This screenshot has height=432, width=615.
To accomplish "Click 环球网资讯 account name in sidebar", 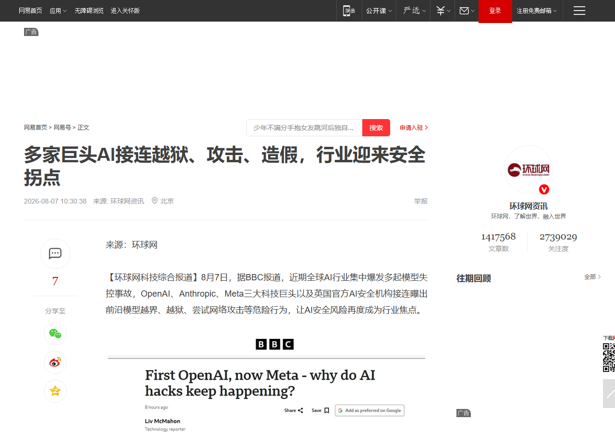I will [529, 206].
